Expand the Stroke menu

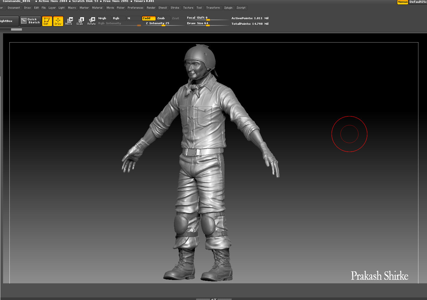point(175,8)
